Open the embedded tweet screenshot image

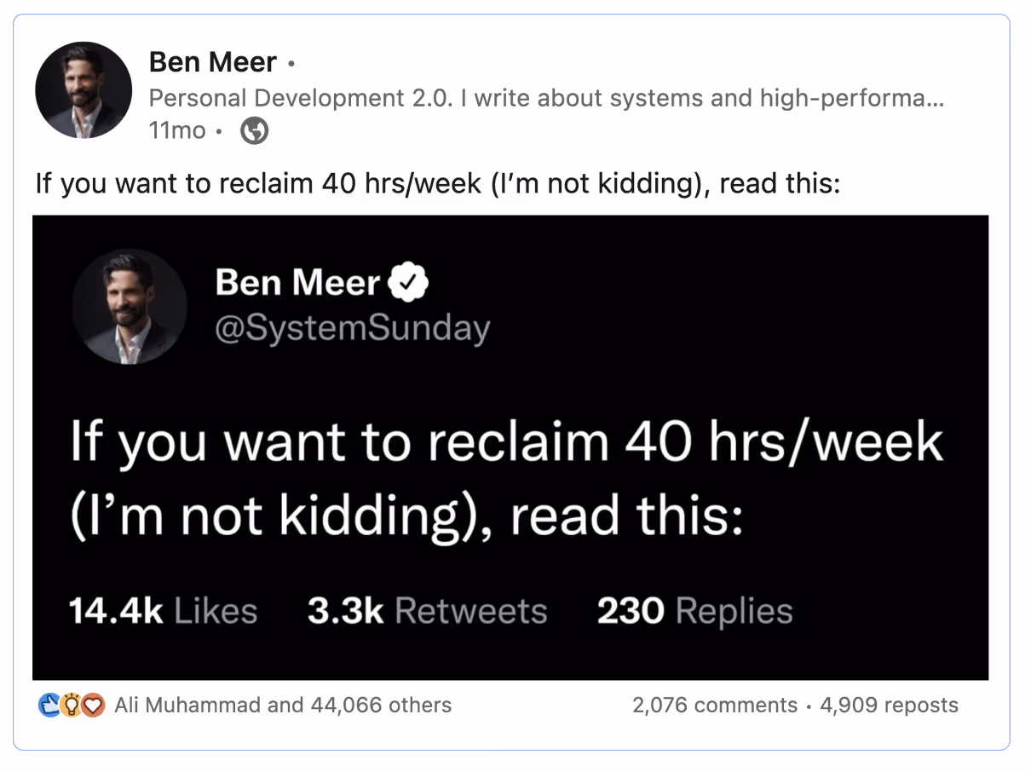click(510, 447)
